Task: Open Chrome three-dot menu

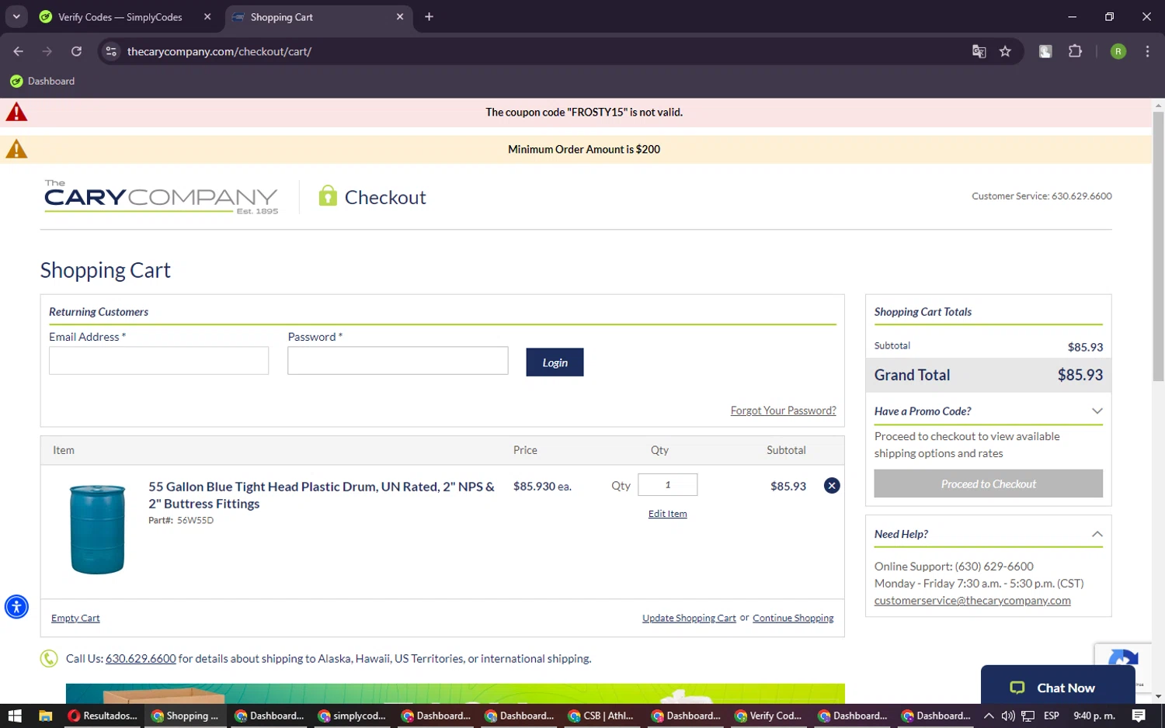Action: pos(1147,51)
